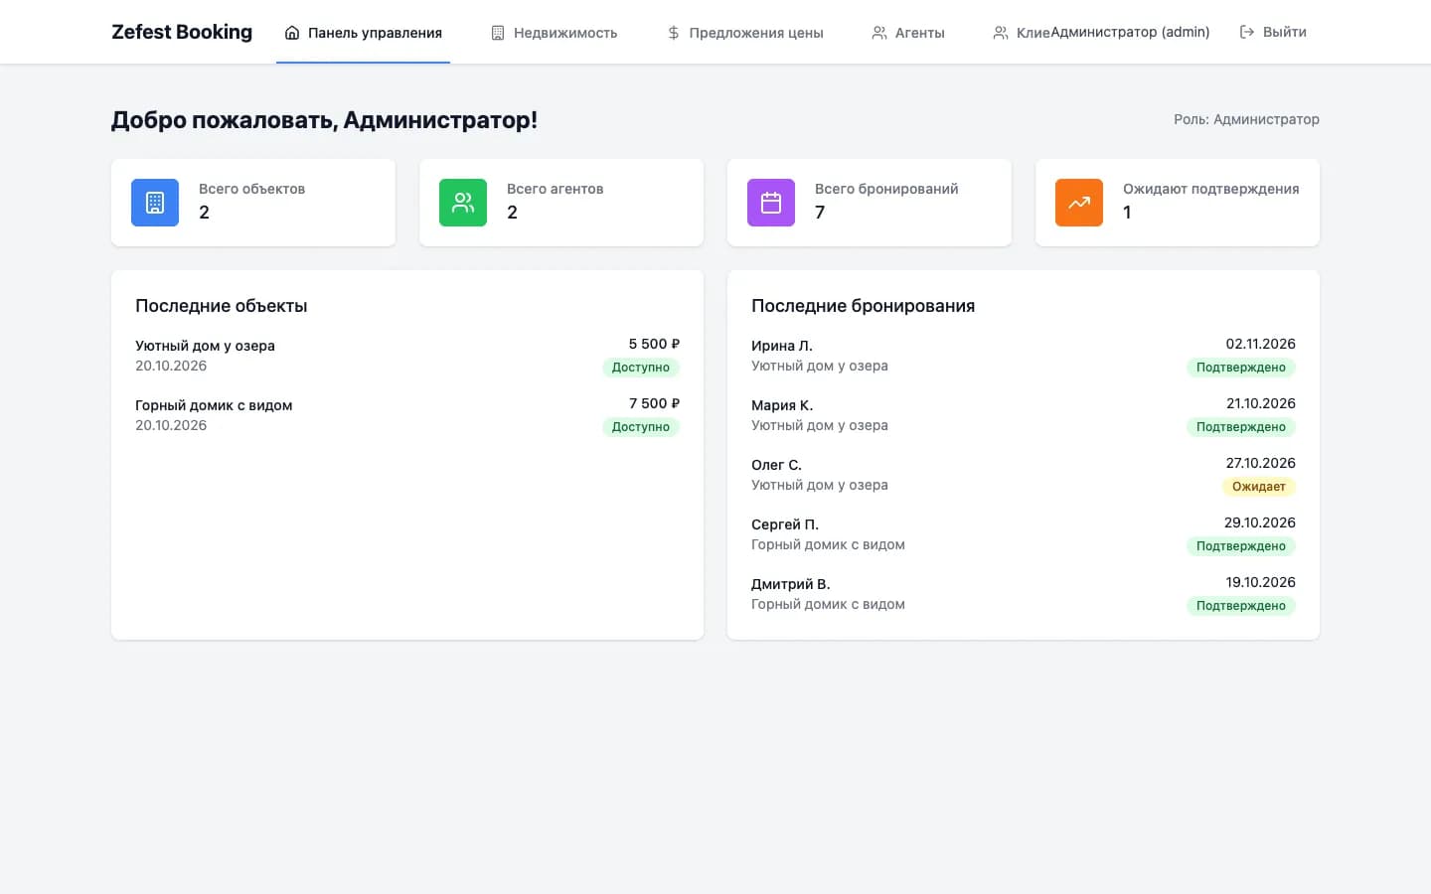Click the Последние бронирования heading

pos(863,306)
